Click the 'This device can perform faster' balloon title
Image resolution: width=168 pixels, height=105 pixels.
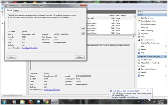126,91
